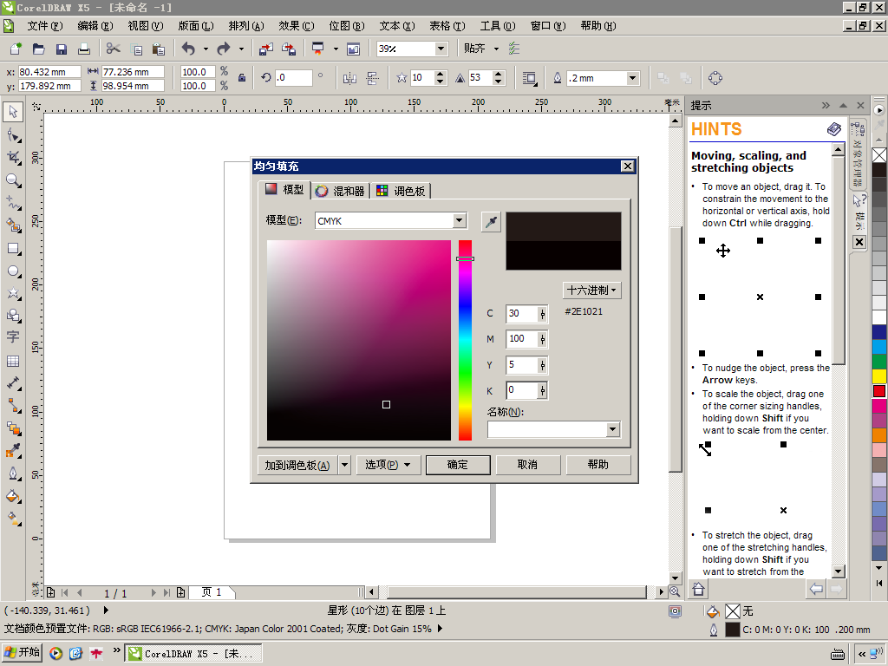Click the vertical rainbow hue slider

(x=465, y=340)
